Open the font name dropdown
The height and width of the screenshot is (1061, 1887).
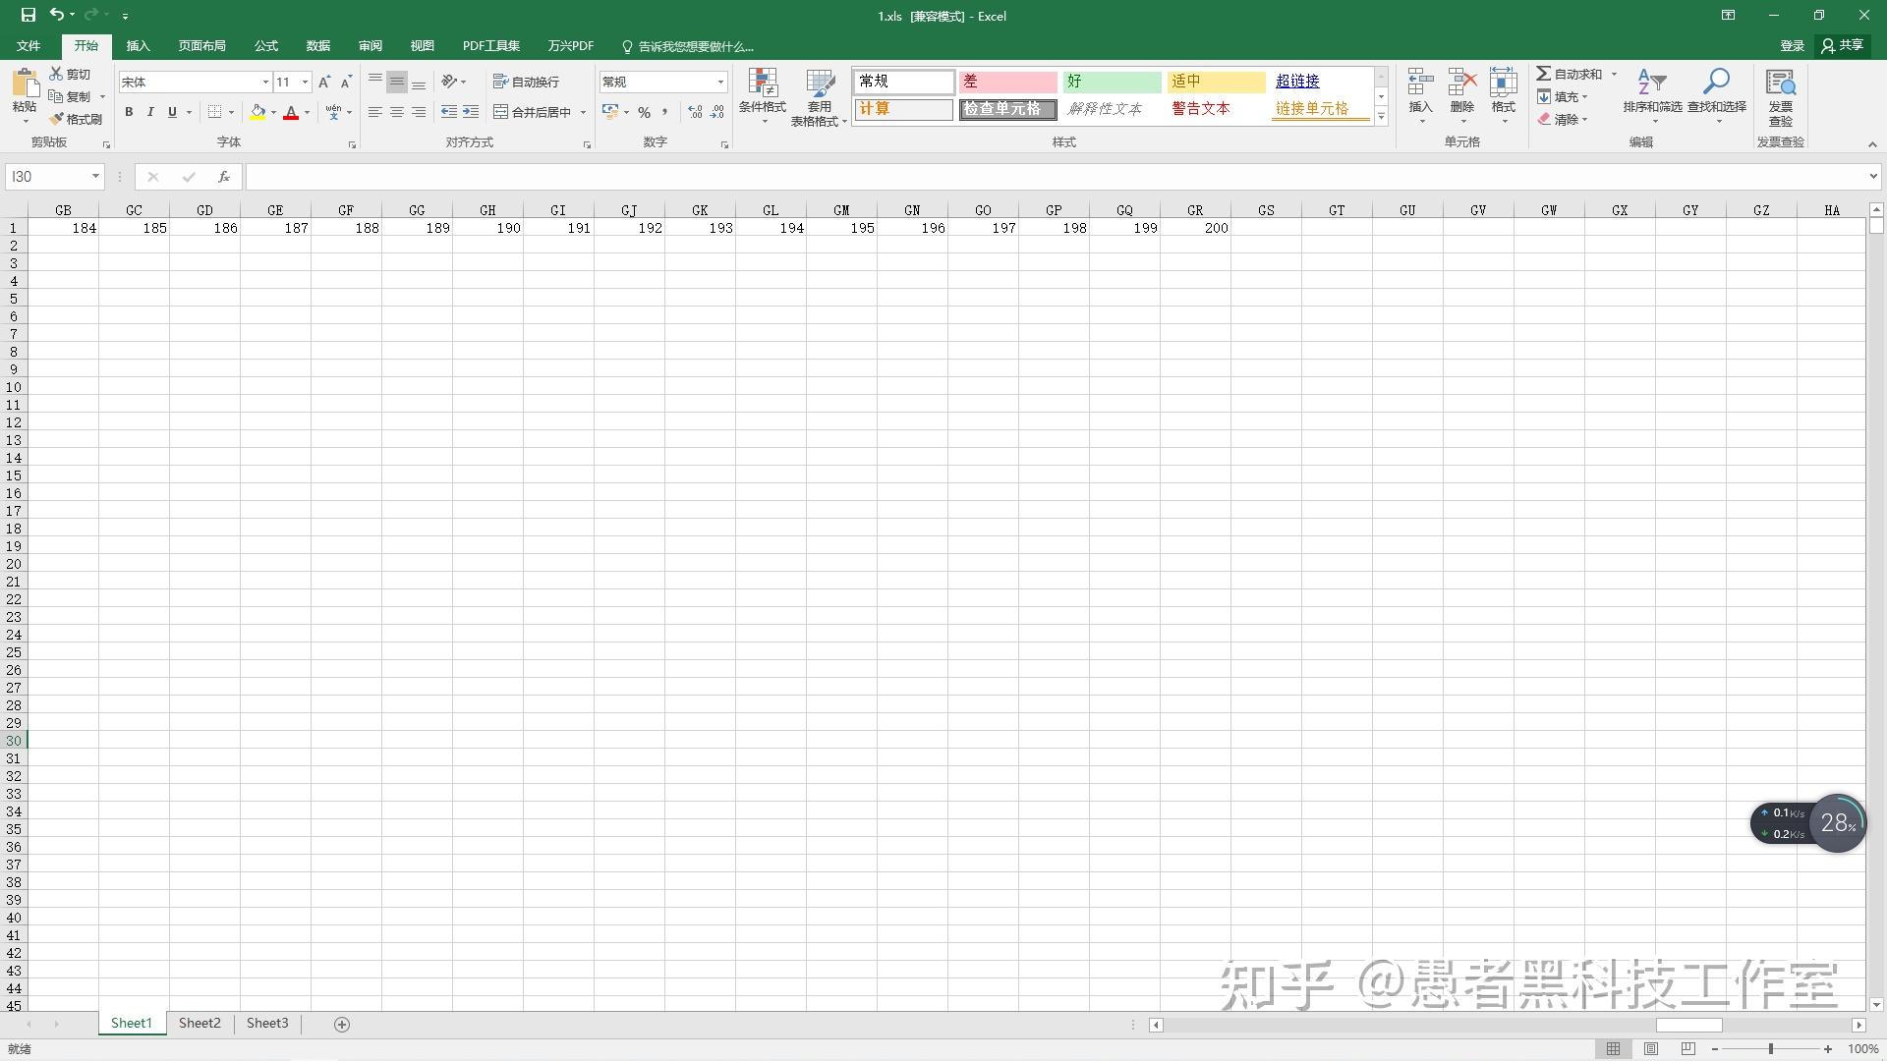(264, 82)
